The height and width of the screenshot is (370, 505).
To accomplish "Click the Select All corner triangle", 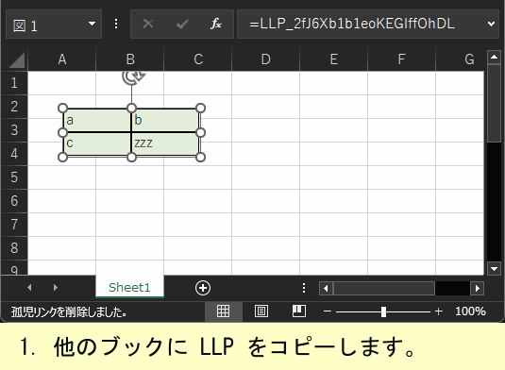I will pos(17,60).
